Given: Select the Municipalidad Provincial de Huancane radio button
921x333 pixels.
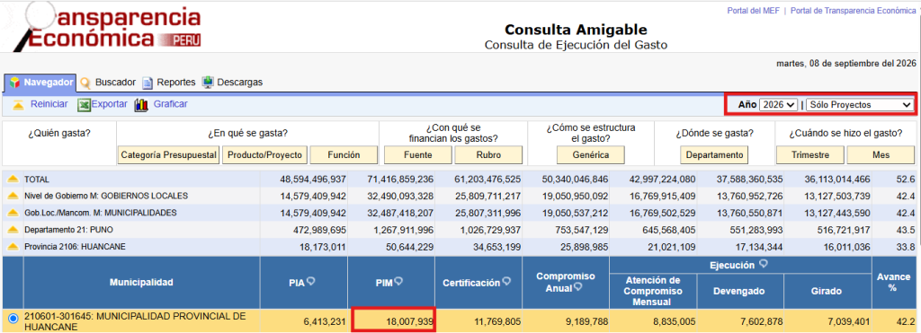Looking at the screenshot, I should (x=13, y=319).
